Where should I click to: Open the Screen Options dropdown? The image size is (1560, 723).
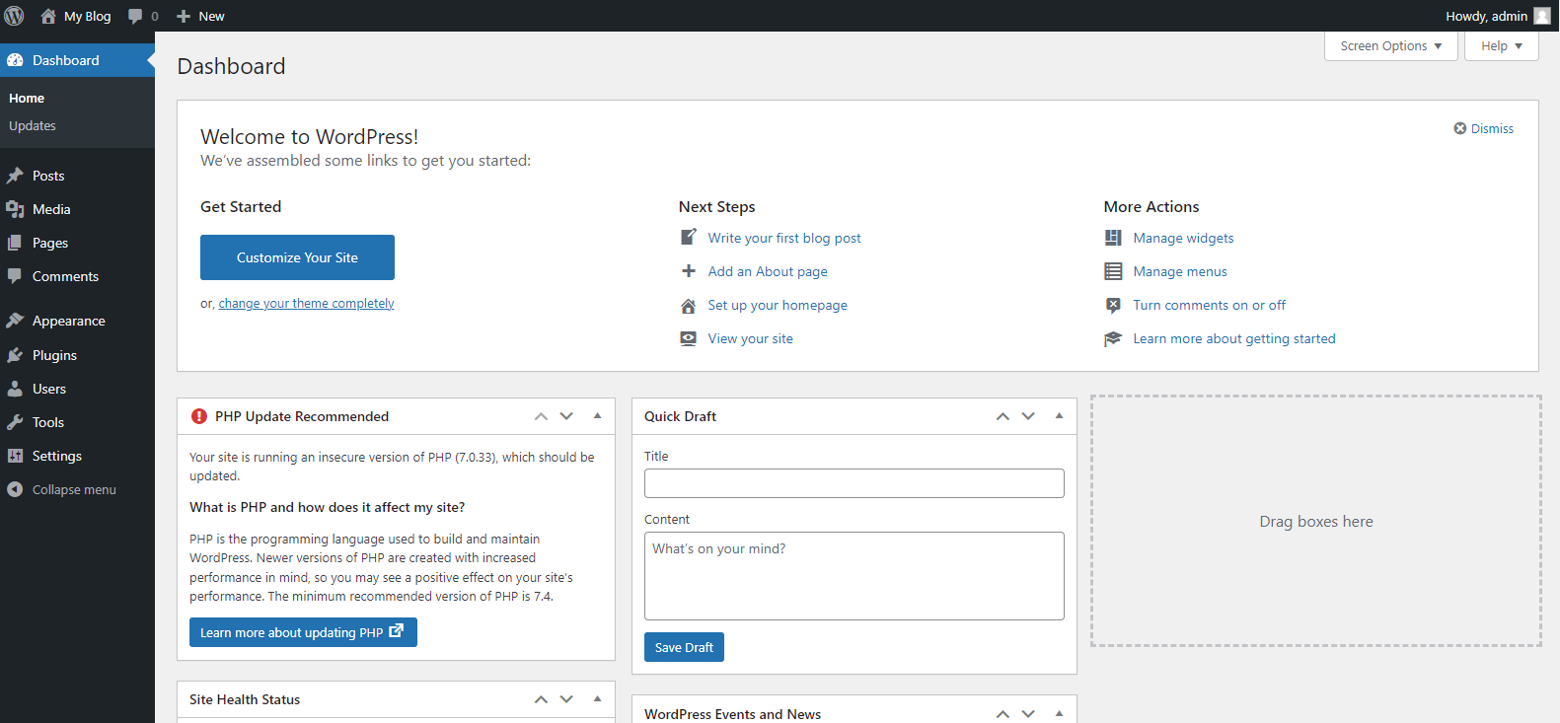coord(1390,46)
